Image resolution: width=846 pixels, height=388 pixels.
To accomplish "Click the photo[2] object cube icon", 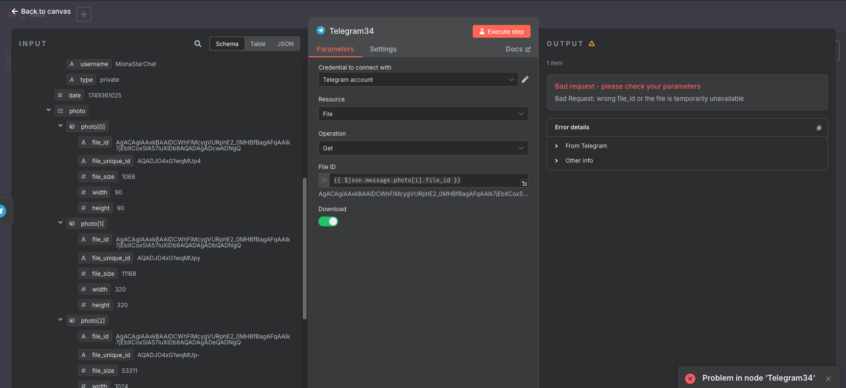I will pos(72,321).
